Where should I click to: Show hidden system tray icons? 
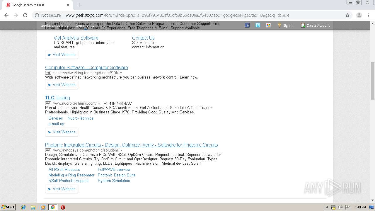click(327, 207)
